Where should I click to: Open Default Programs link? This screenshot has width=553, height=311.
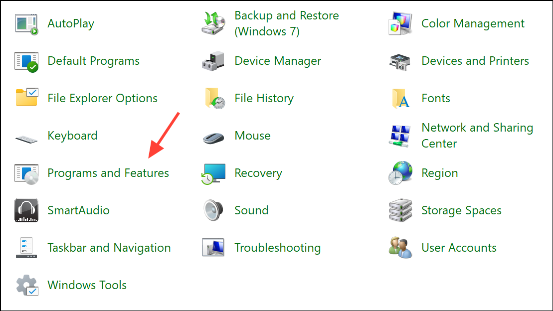(93, 61)
